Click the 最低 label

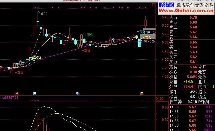coord(202,77)
